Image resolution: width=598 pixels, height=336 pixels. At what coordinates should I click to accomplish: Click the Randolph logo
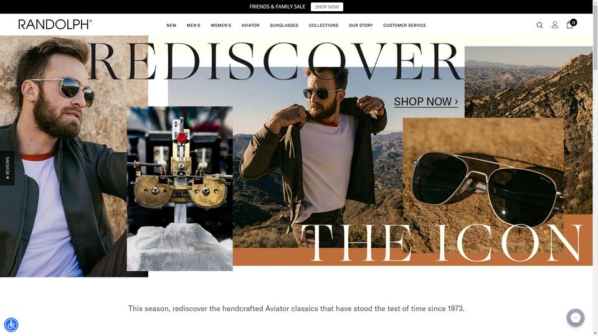pyautogui.click(x=55, y=24)
